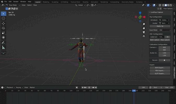Open the Global orientation dropdown
Screen dimensions: 176x104
click(x=80, y=5)
